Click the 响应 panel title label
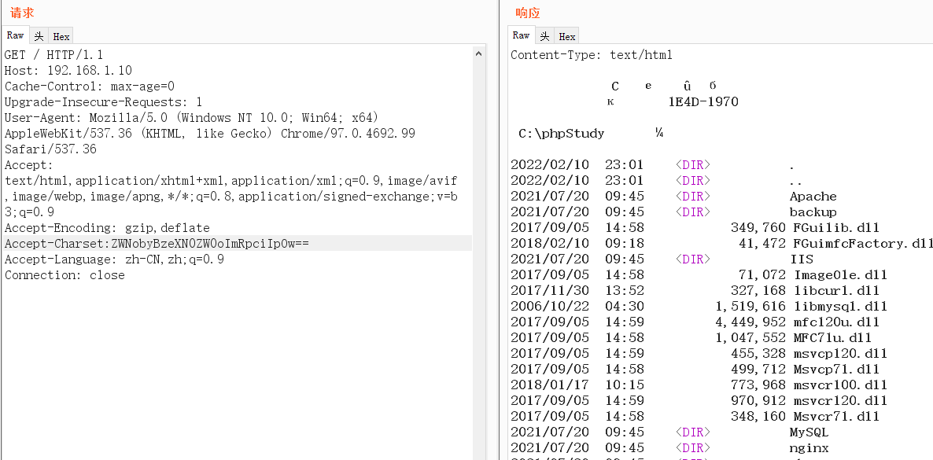The height and width of the screenshot is (460, 933). (x=527, y=13)
